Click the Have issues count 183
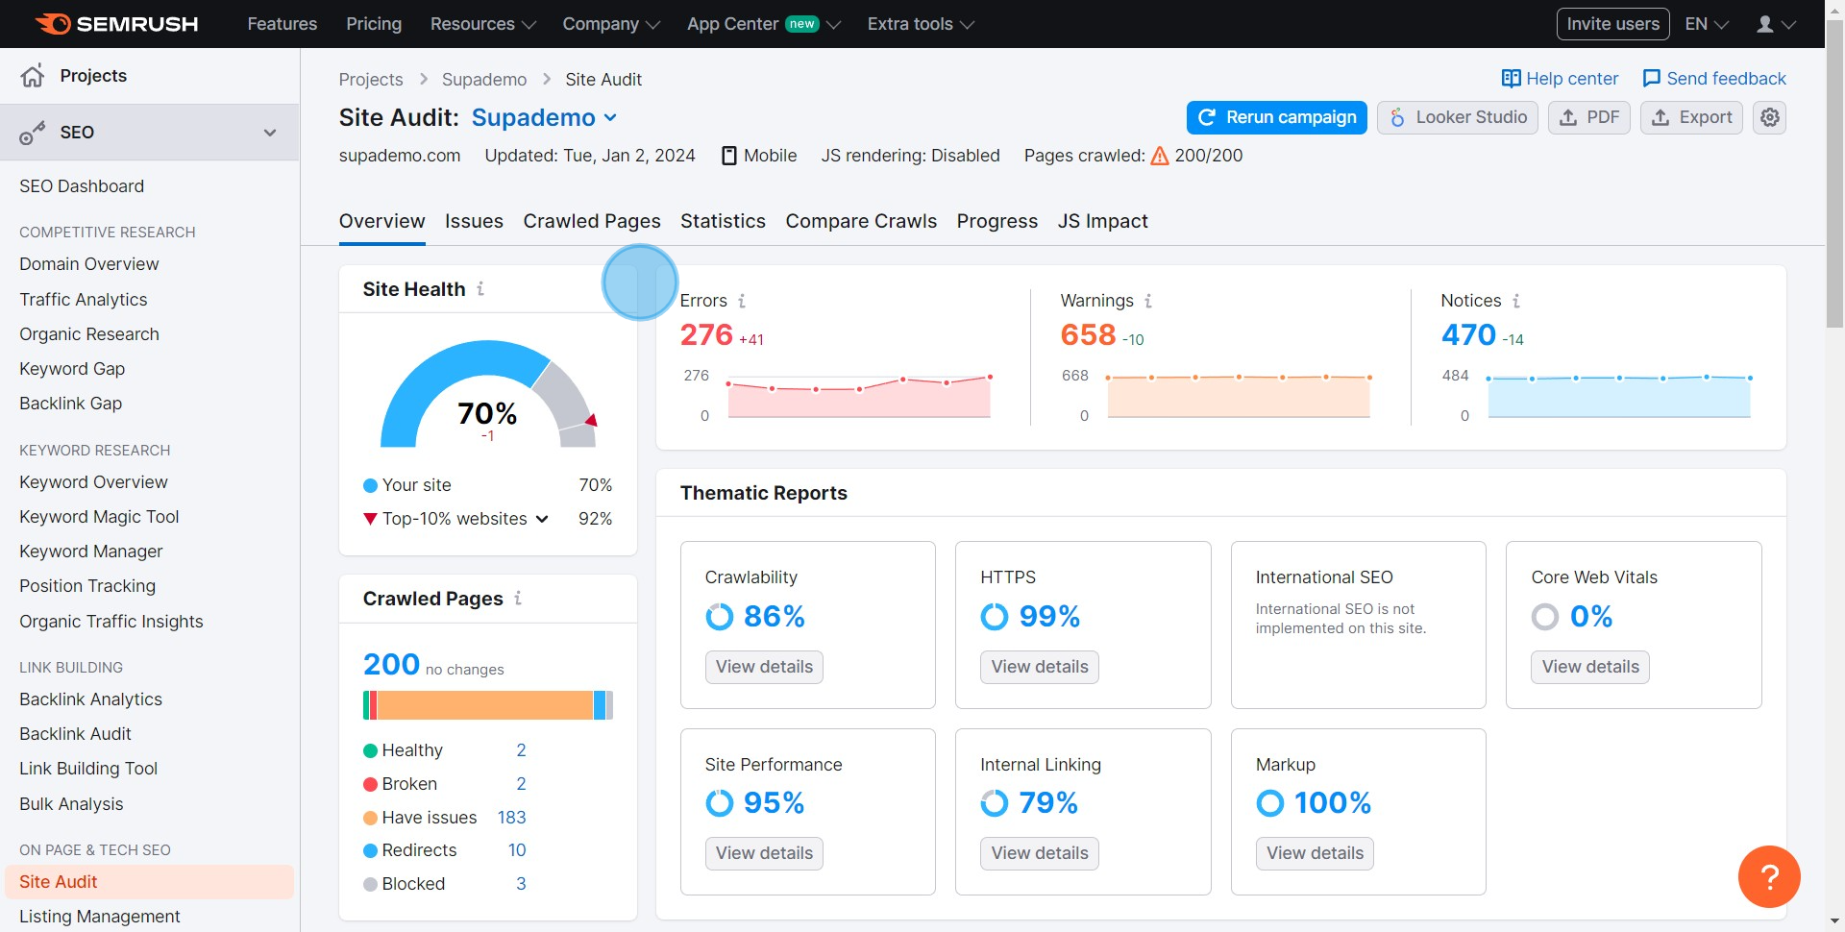This screenshot has height=932, width=1845. click(511, 818)
